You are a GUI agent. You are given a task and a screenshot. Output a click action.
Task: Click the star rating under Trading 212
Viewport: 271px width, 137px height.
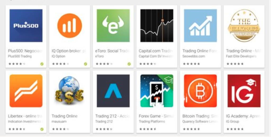pyautogui.click(x=104, y=129)
